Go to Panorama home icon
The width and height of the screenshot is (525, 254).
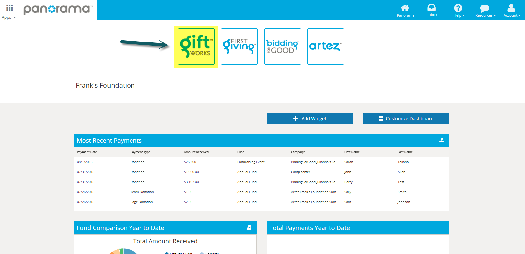point(405,11)
